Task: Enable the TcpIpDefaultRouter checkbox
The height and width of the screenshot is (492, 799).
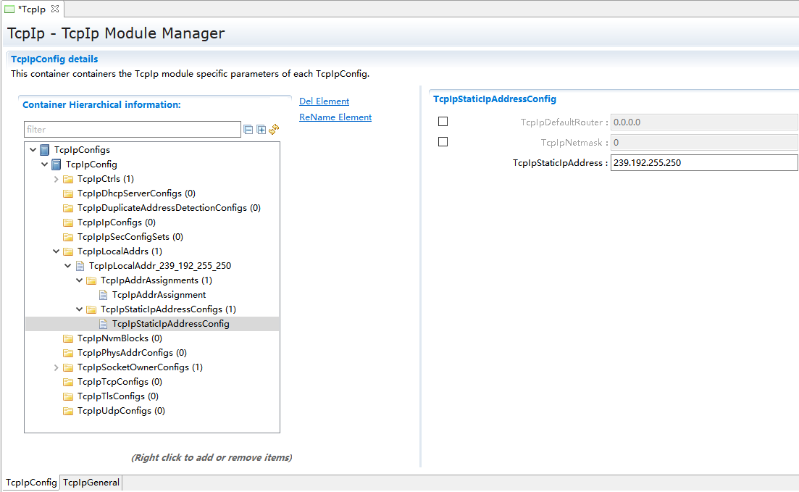Action: point(443,122)
